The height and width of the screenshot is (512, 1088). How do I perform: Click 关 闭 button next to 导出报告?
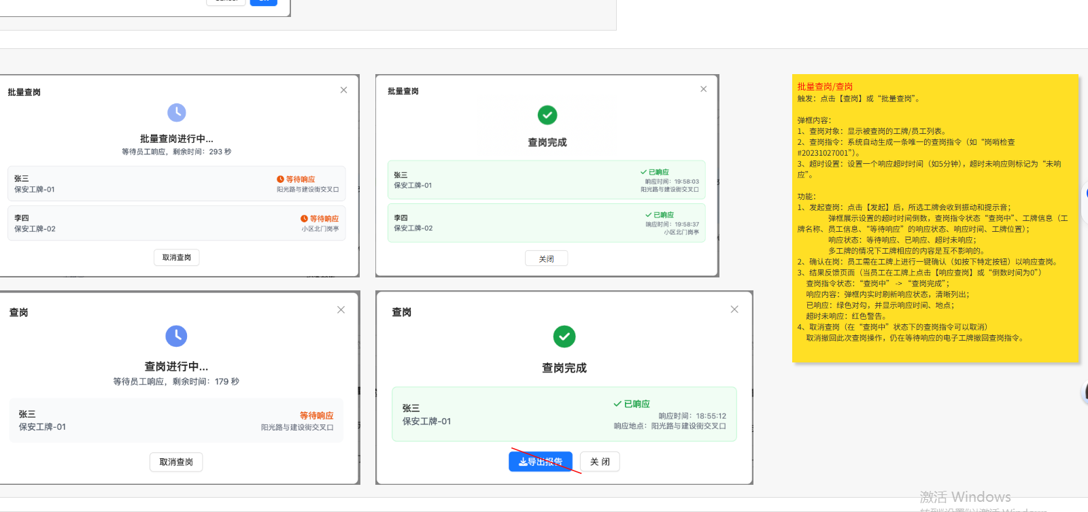600,462
